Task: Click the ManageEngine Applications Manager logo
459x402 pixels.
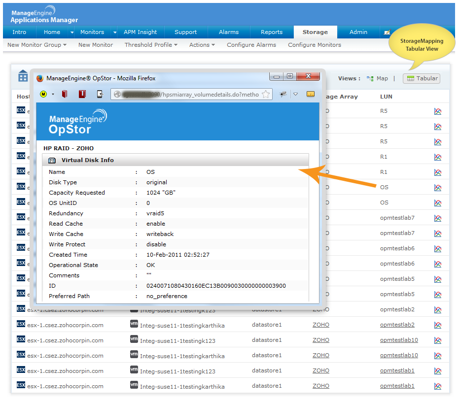Action: [44, 14]
